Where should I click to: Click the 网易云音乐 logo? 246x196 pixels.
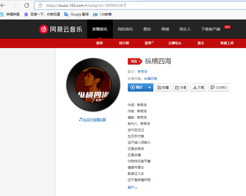(61, 29)
